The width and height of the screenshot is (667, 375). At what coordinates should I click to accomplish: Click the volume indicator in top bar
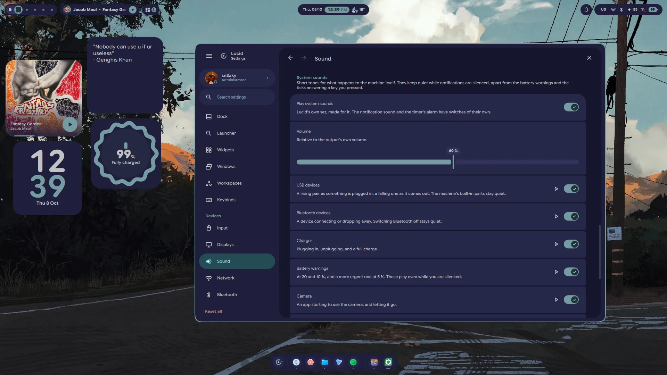click(x=632, y=10)
